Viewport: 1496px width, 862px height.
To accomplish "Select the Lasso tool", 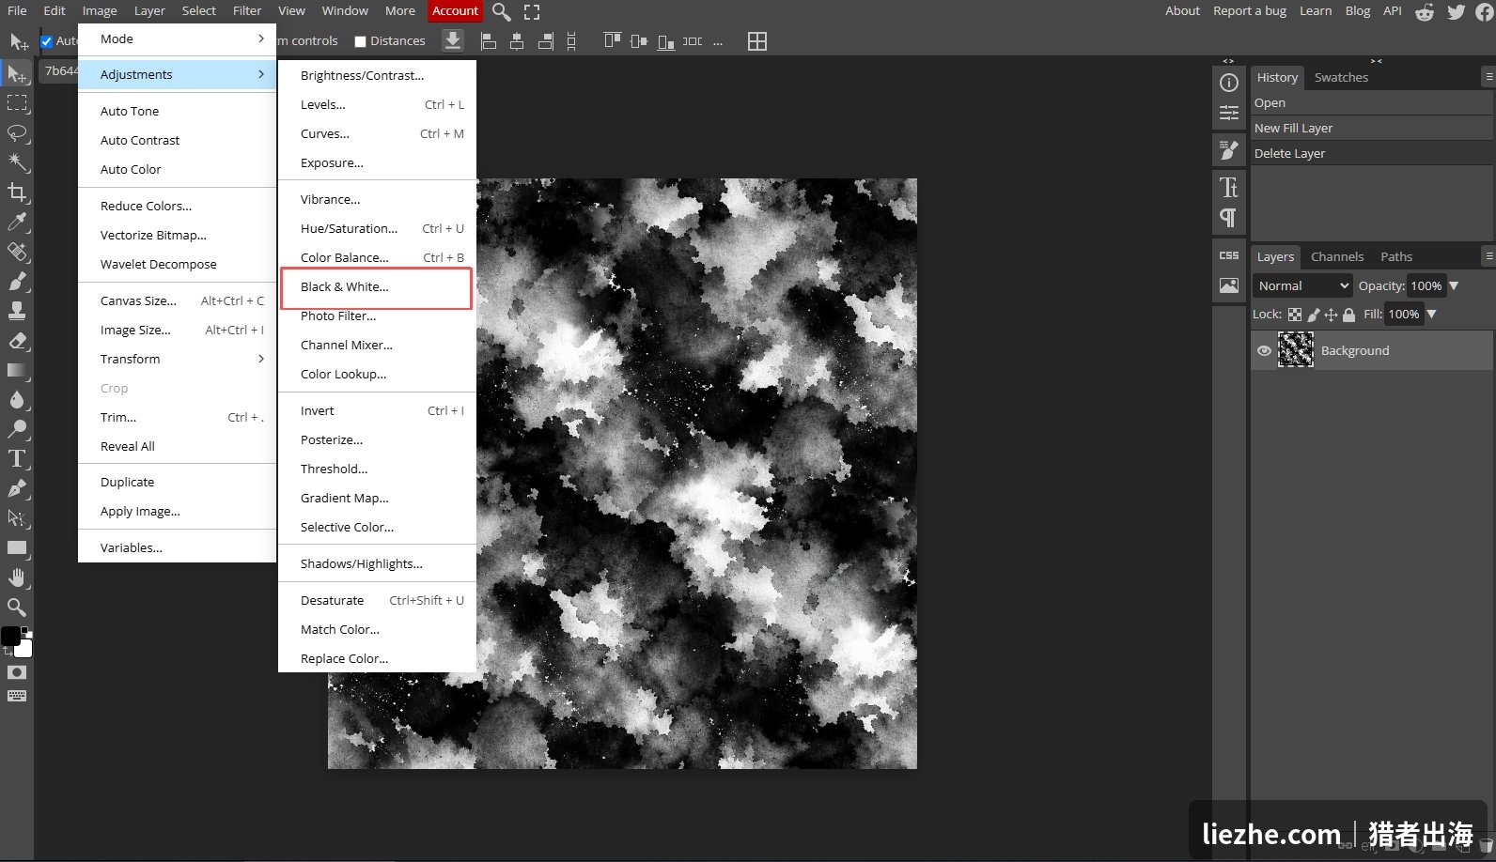I will [x=17, y=132].
